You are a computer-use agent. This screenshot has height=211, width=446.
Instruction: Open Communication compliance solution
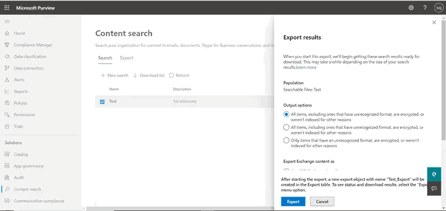pyautogui.click(x=39, y=201)
